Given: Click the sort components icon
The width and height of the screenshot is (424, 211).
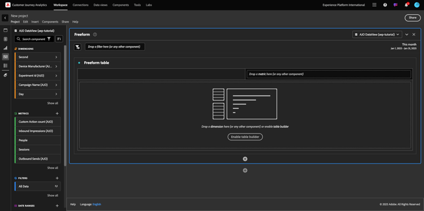Looking at the screenshot, I should pyautogui.click(x=59, y=39).
